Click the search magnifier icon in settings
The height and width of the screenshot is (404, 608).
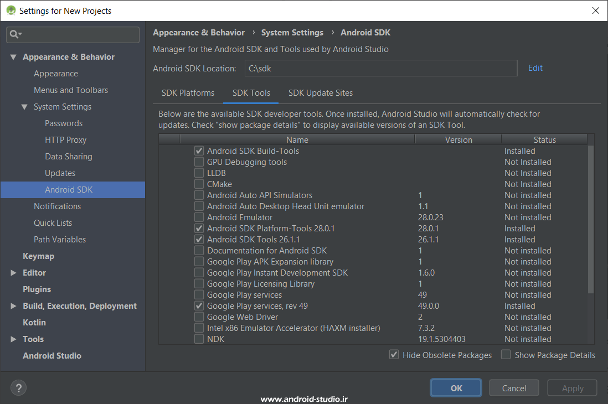pos(16,34)
